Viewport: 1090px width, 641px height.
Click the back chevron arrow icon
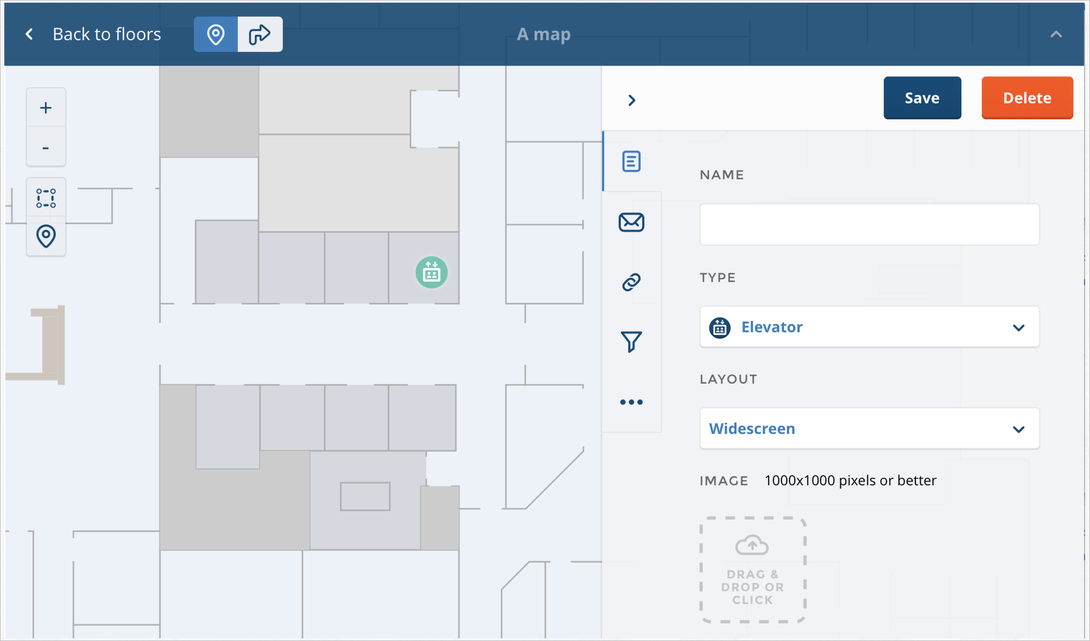(29, 34)
